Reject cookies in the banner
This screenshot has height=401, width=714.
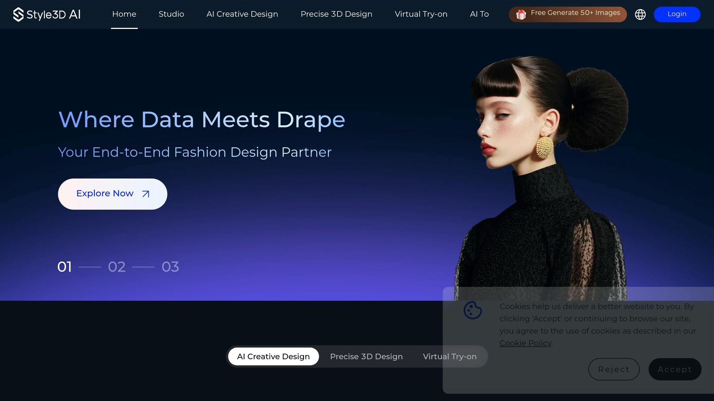click(614, 369)
